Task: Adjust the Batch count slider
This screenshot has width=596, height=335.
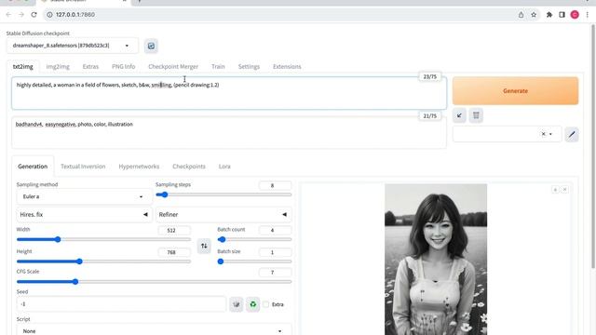Action: [x=254, y=240]
